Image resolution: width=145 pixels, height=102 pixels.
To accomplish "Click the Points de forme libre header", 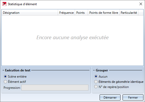I will [x=104, y=13].
